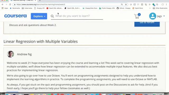Open the Chrome three-dot menu
This screenshot has width=169, height=95.
click(166, 4)
